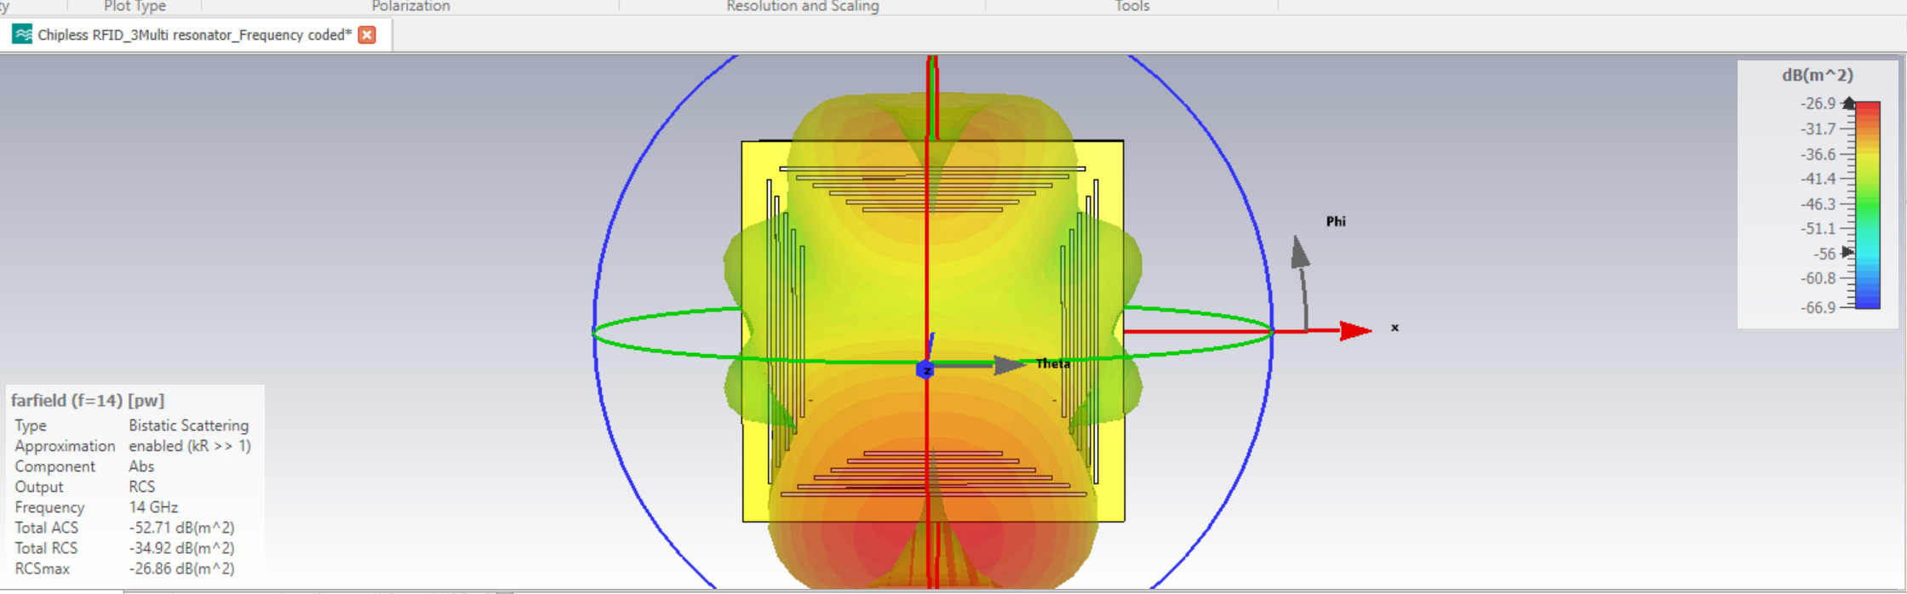This screenshot has height=594, width=1907.
Task: Click the RCSmax value -26.86 dB(m^2)
Action: 181,568
